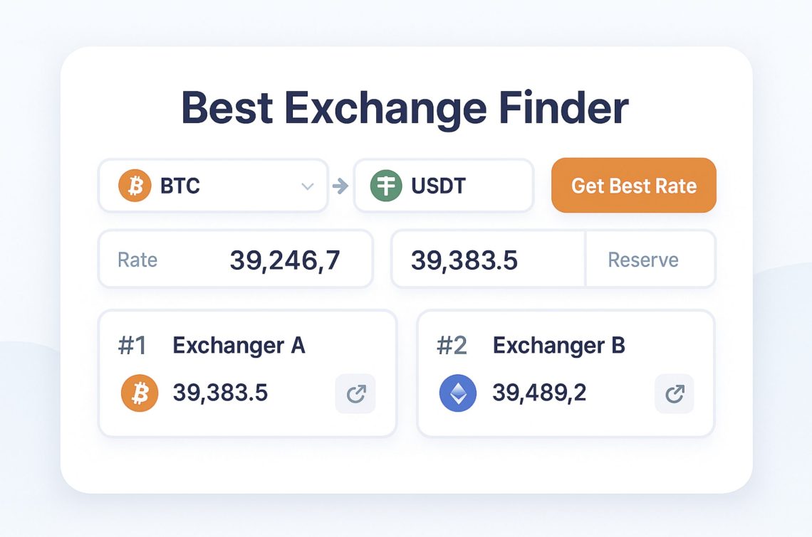Select the Ethereum icon next to Exchanger B rate
Image resolution: width=812 pixels, height=537 pixels.
tap(457, 393)
